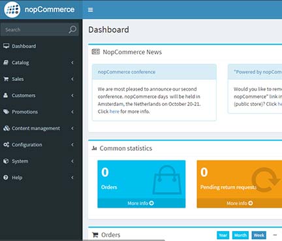The image size is (282, 241).
Task: Open the Configuration menu item
Action: point(41,144)
